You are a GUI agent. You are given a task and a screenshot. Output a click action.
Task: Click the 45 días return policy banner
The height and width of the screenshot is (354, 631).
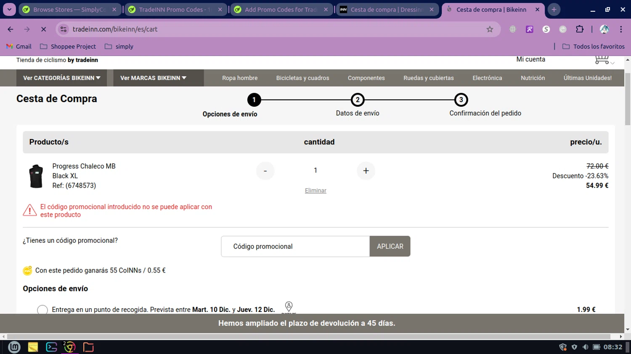point(307,323)
